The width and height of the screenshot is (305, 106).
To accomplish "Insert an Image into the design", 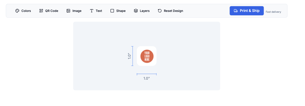I will click(x=74, y=11).
